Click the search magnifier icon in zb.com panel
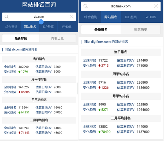 point(7,17)
